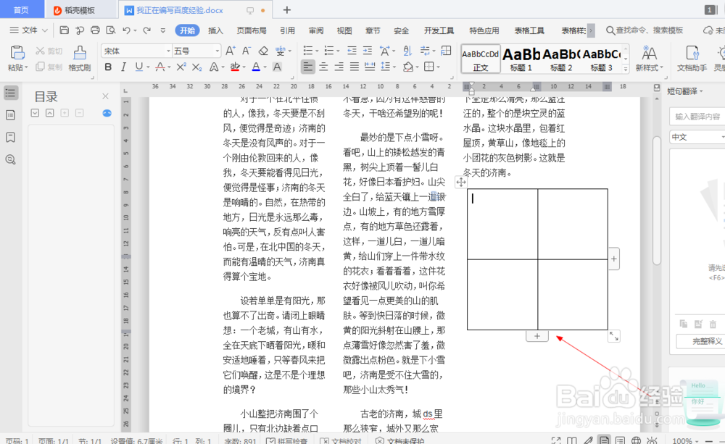Open a new tab with the plus button
The height and width of the screenshot is (444, 725).
pos(286,9)
